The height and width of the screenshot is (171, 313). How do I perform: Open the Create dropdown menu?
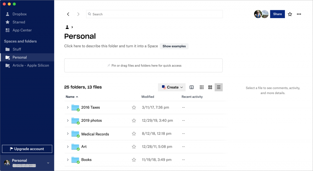[172, 87]
